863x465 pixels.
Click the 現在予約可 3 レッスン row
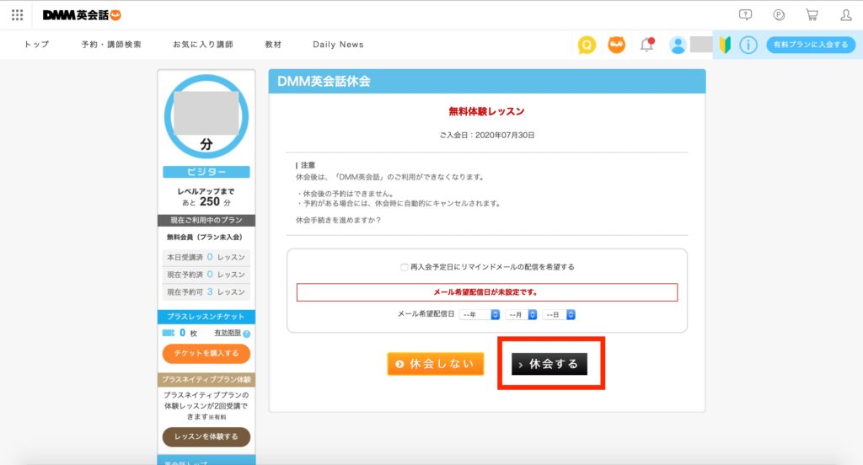click(206, 291)
